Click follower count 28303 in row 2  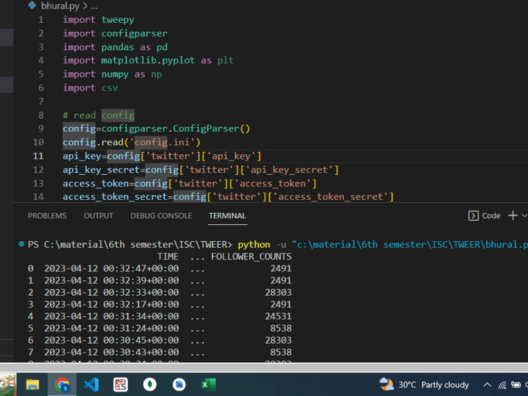pos(278,293)
